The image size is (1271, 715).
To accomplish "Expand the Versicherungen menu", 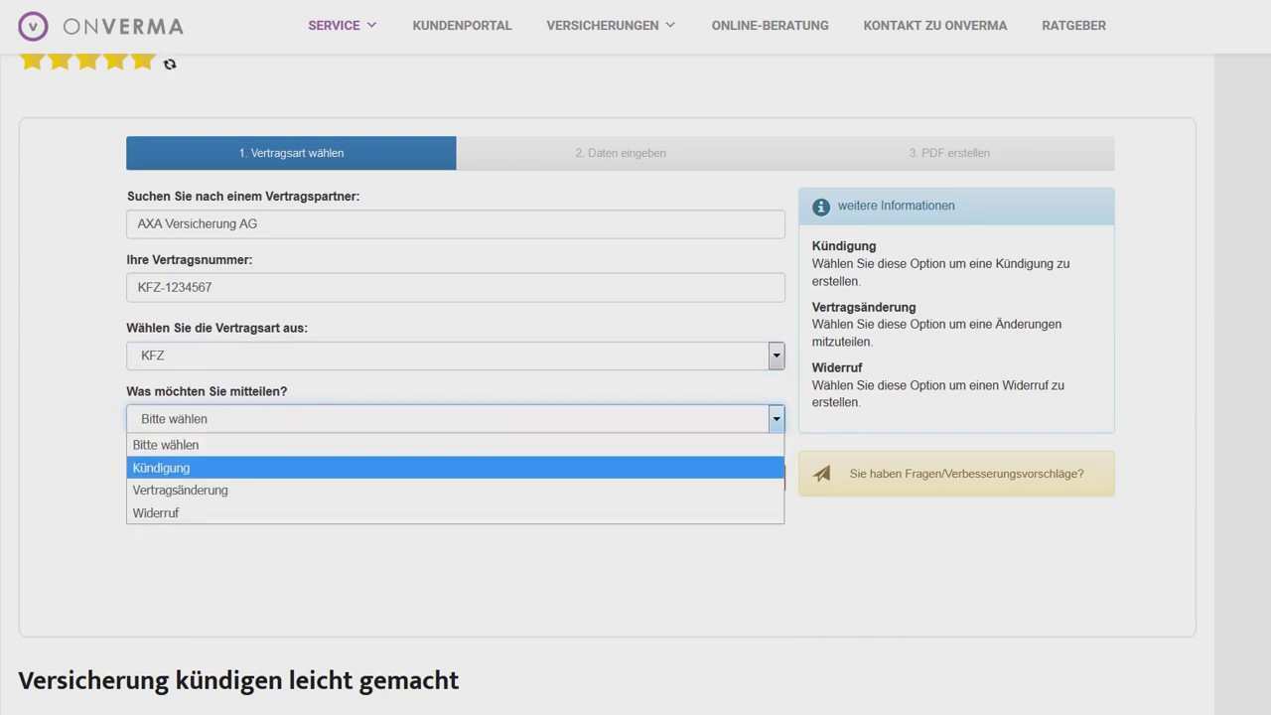I will click(x=610, y=26).
